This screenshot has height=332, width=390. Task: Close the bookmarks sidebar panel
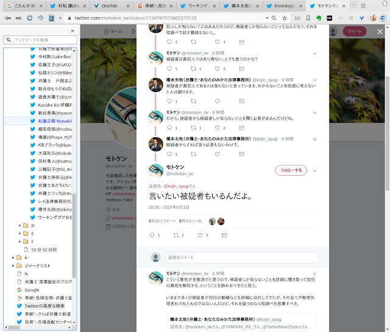73,31
